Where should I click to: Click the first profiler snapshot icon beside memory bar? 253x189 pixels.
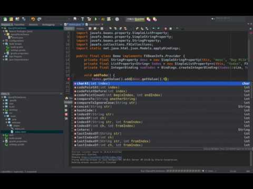pos(149,19)
